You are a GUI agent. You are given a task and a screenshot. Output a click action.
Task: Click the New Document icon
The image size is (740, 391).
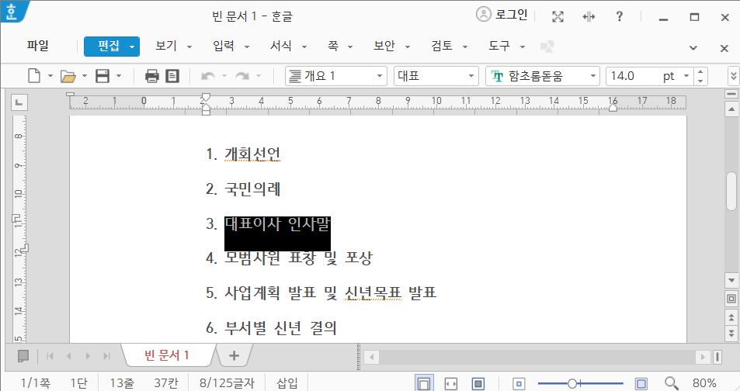pos(34,75)
